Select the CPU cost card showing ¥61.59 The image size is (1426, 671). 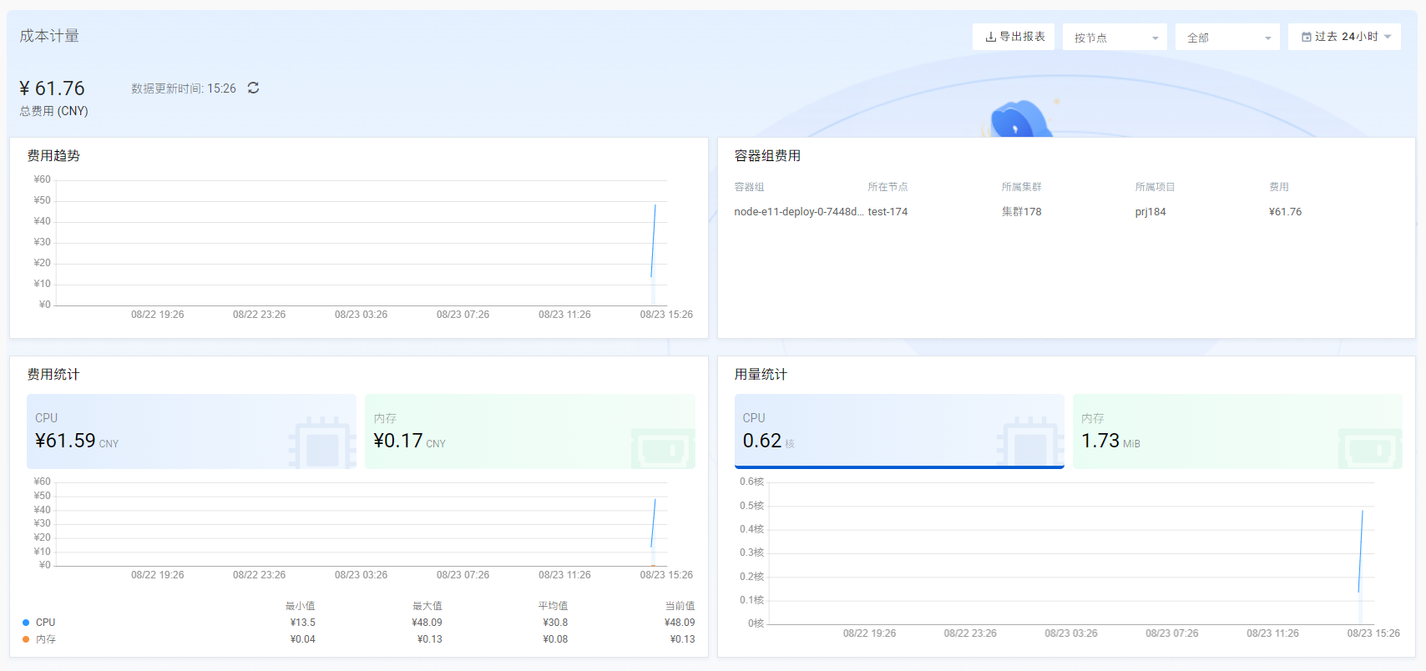click(x=191, y=431)
